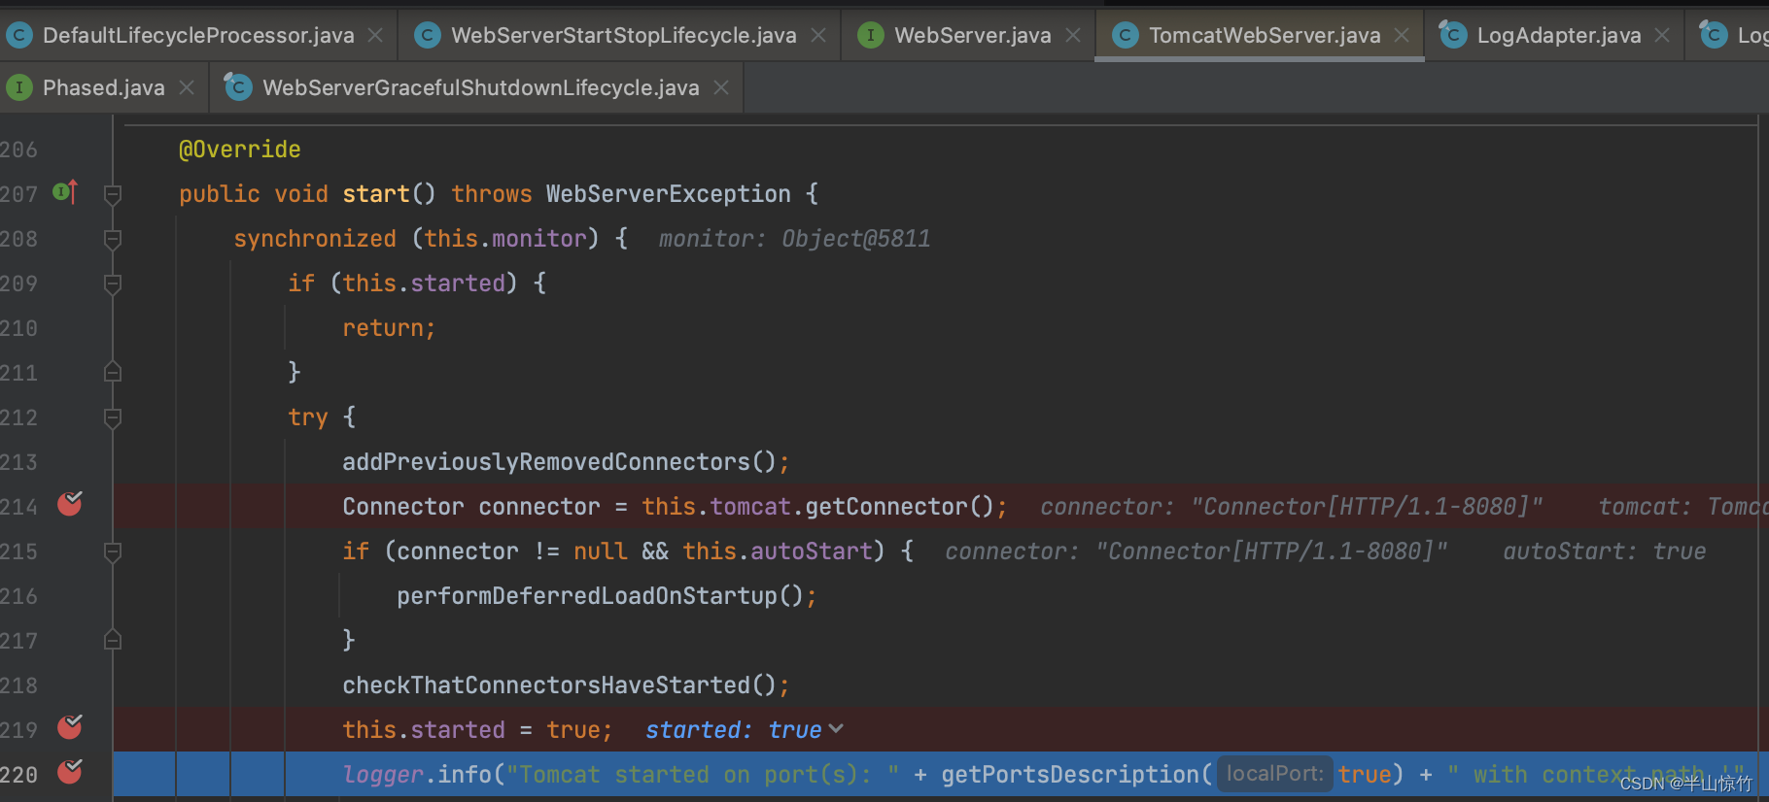1769x802 pixels.
Task: Collapse the if (this.started) fold on line 209
Action: [113, 284]
